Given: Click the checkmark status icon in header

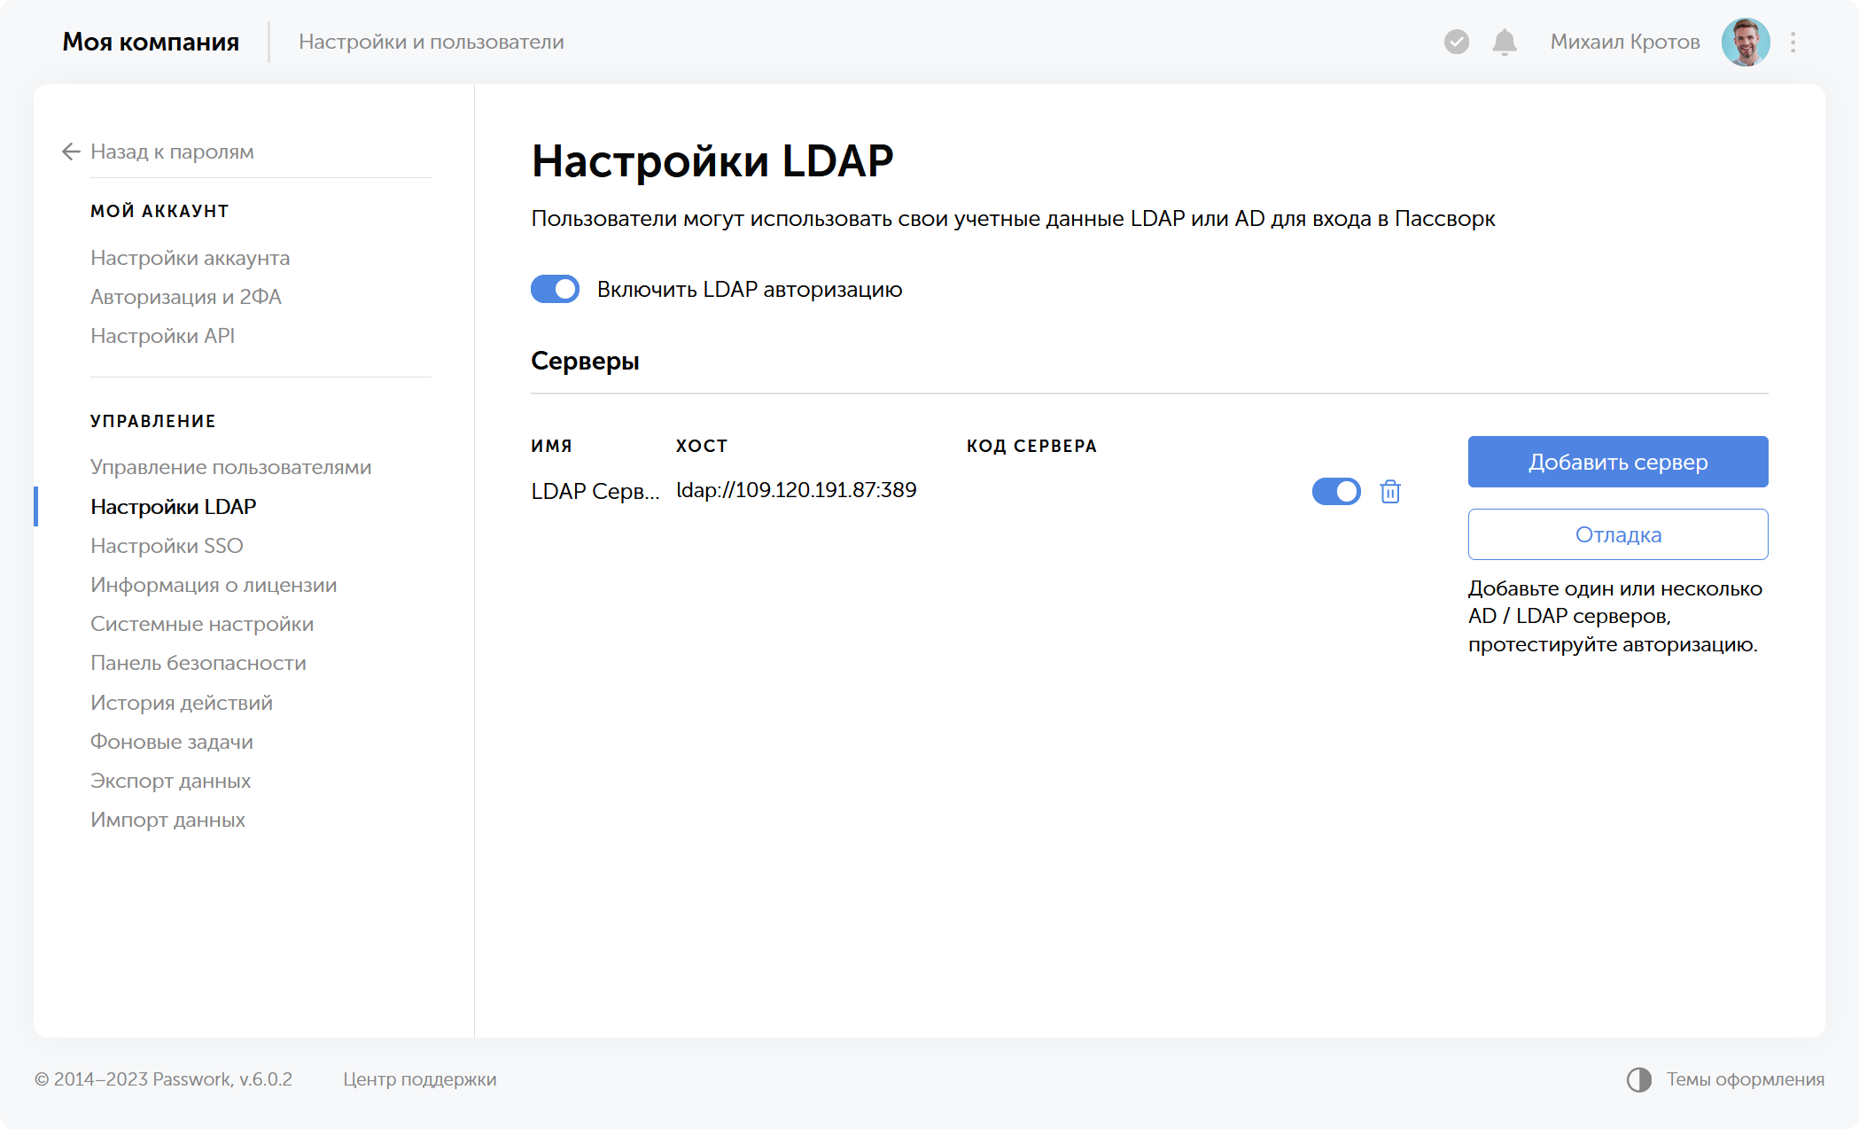Looking at the screenshot, I should coord(1456,41).
